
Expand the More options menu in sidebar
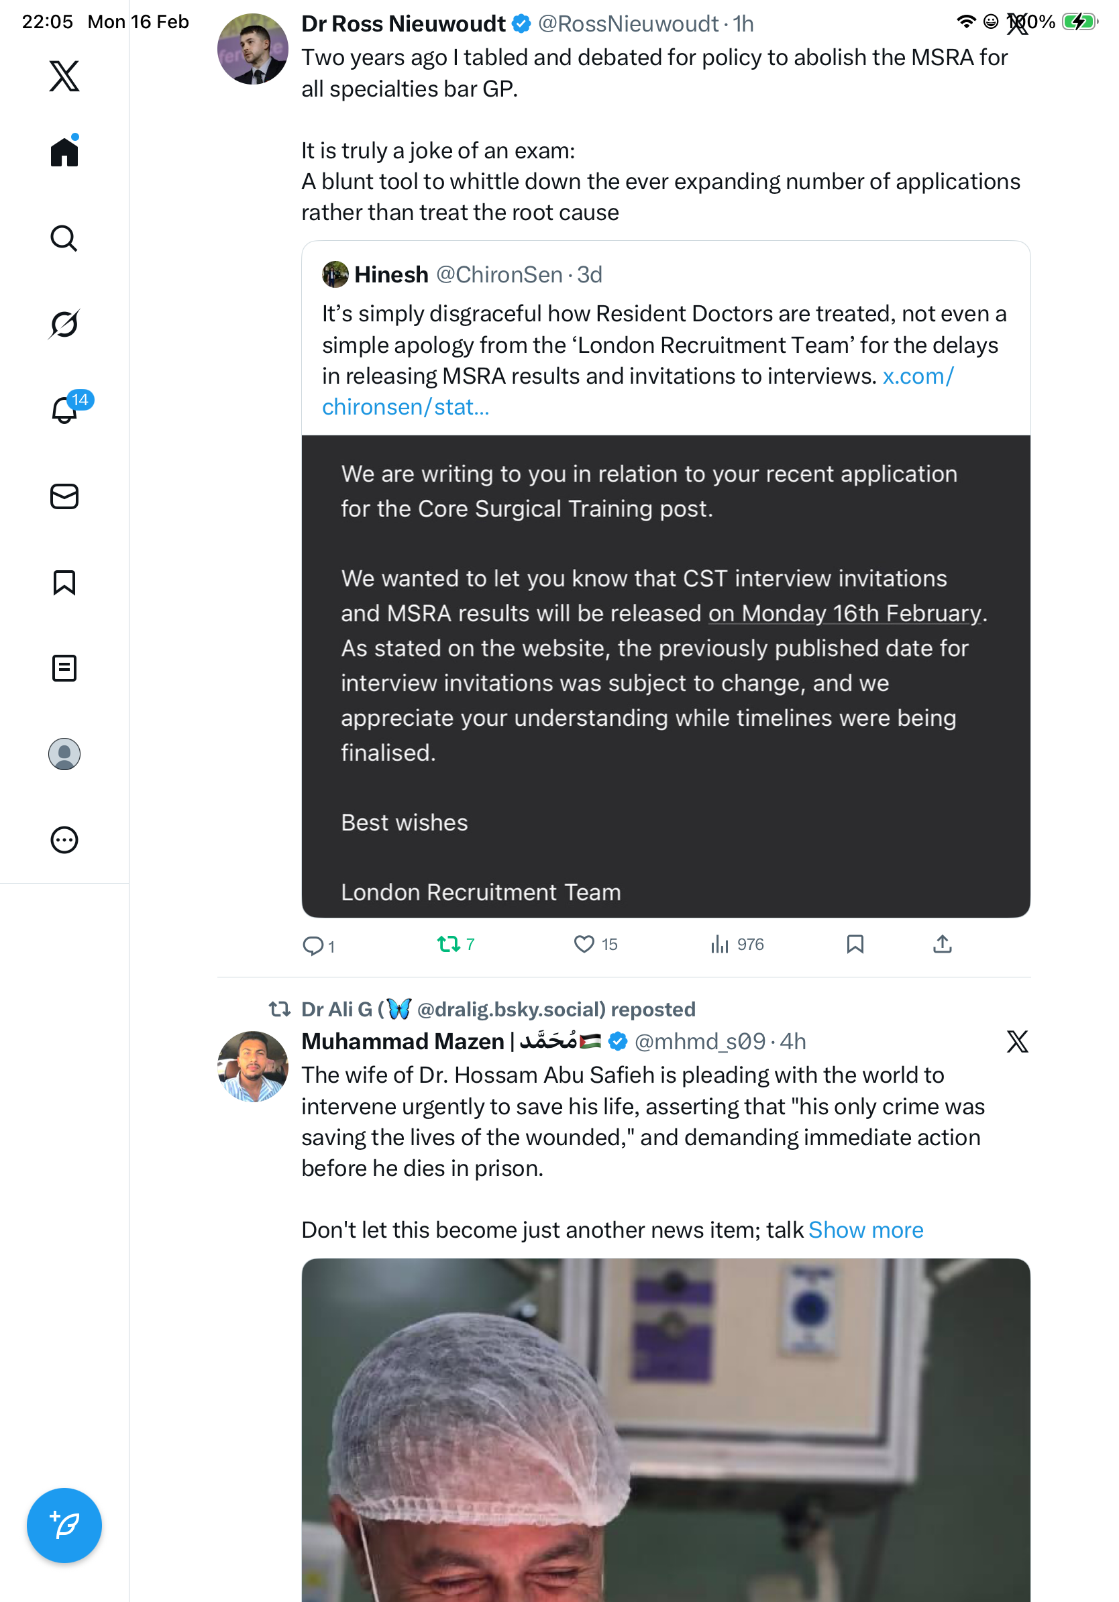[64, 840]
